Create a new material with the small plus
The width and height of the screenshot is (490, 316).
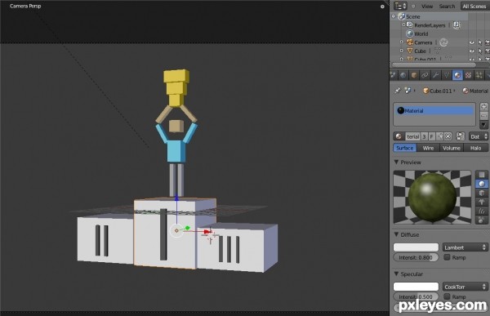(x=440, y=136)
